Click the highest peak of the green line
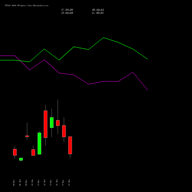Screen dimensions: 192x192 (x=104, y=38)
